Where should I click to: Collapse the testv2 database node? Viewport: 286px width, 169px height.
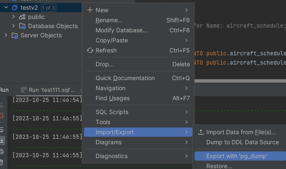(x=6, y=8)
